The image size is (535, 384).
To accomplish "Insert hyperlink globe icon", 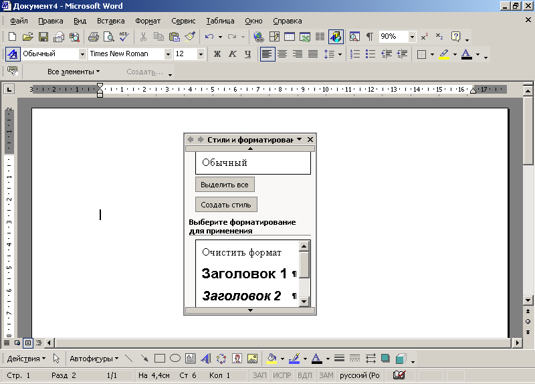I will (259, 37).
